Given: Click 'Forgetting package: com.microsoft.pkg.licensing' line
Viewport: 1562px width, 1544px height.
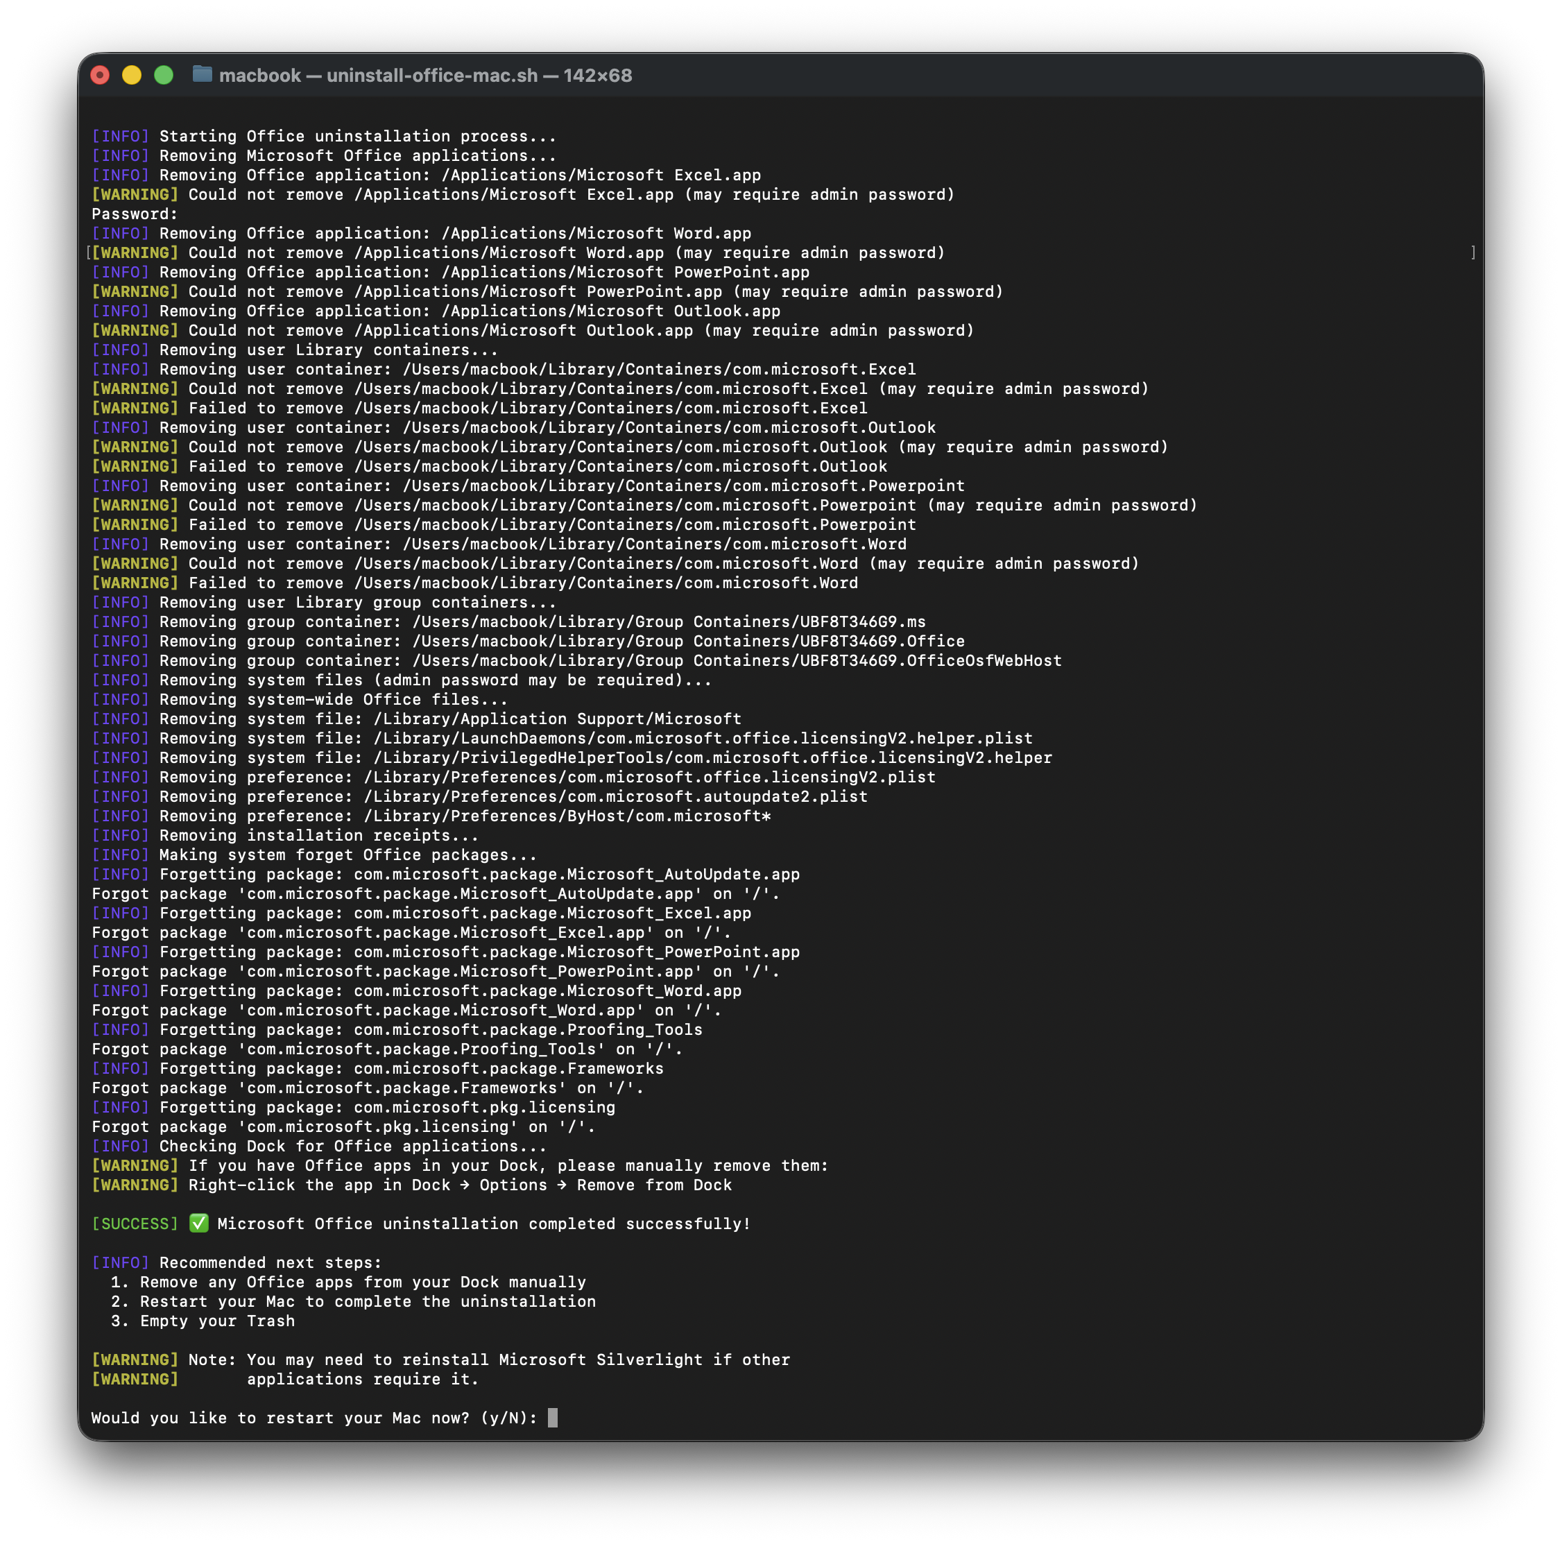Looking at the screenshot, I should tap(387, 1108).
